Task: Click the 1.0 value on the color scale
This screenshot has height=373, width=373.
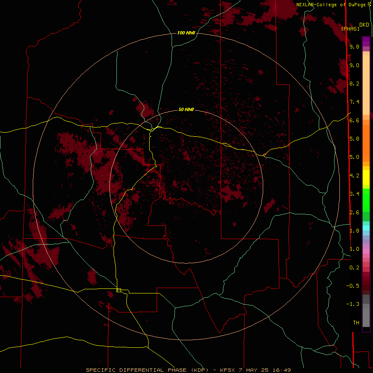Action: click(354, 249)
